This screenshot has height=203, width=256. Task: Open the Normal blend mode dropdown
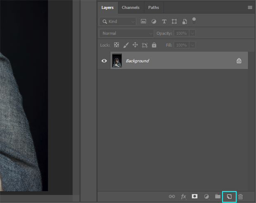coord(126,33)
